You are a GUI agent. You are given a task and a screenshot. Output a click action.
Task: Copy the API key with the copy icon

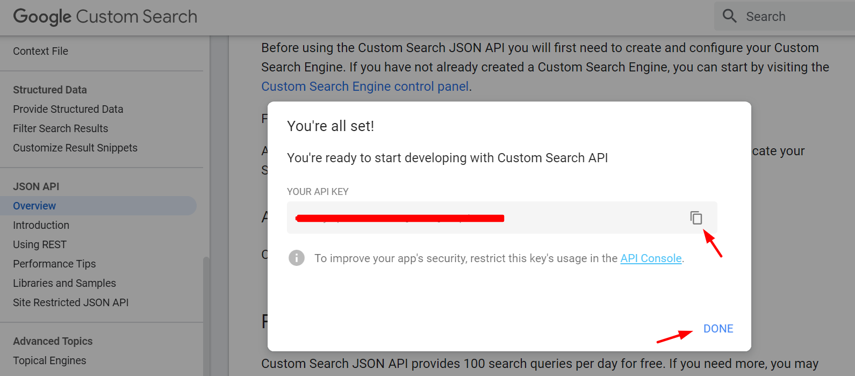point(696,218)
